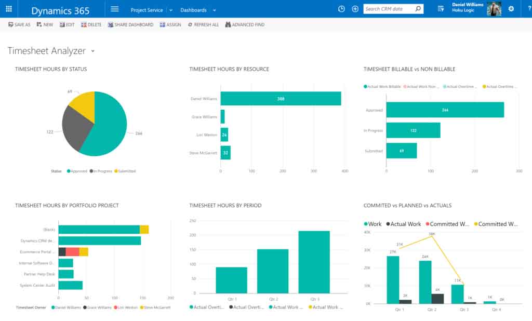Click Share Dashboard command

(x=130, y=24)
